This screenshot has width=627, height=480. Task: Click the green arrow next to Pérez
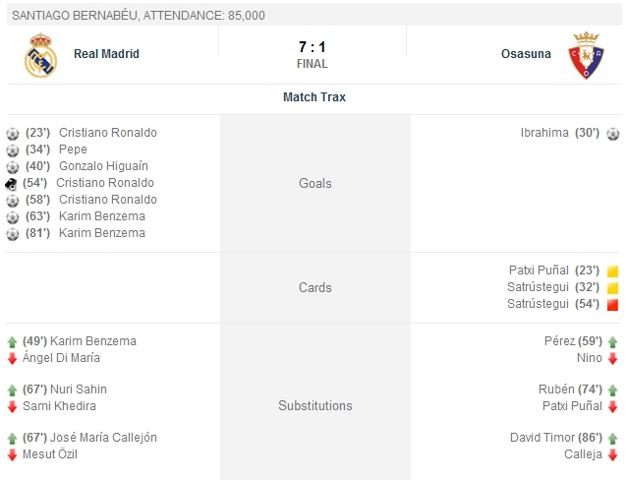(612, 342)
